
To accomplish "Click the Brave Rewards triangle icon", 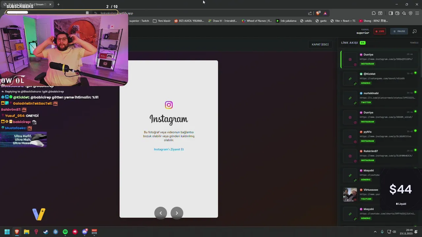I will 325,13.
